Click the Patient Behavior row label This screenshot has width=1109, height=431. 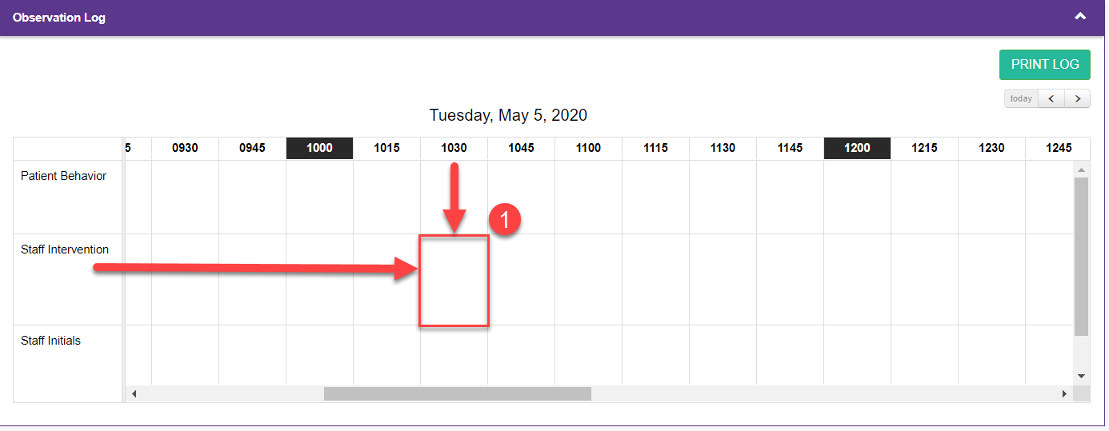[63, 176]
